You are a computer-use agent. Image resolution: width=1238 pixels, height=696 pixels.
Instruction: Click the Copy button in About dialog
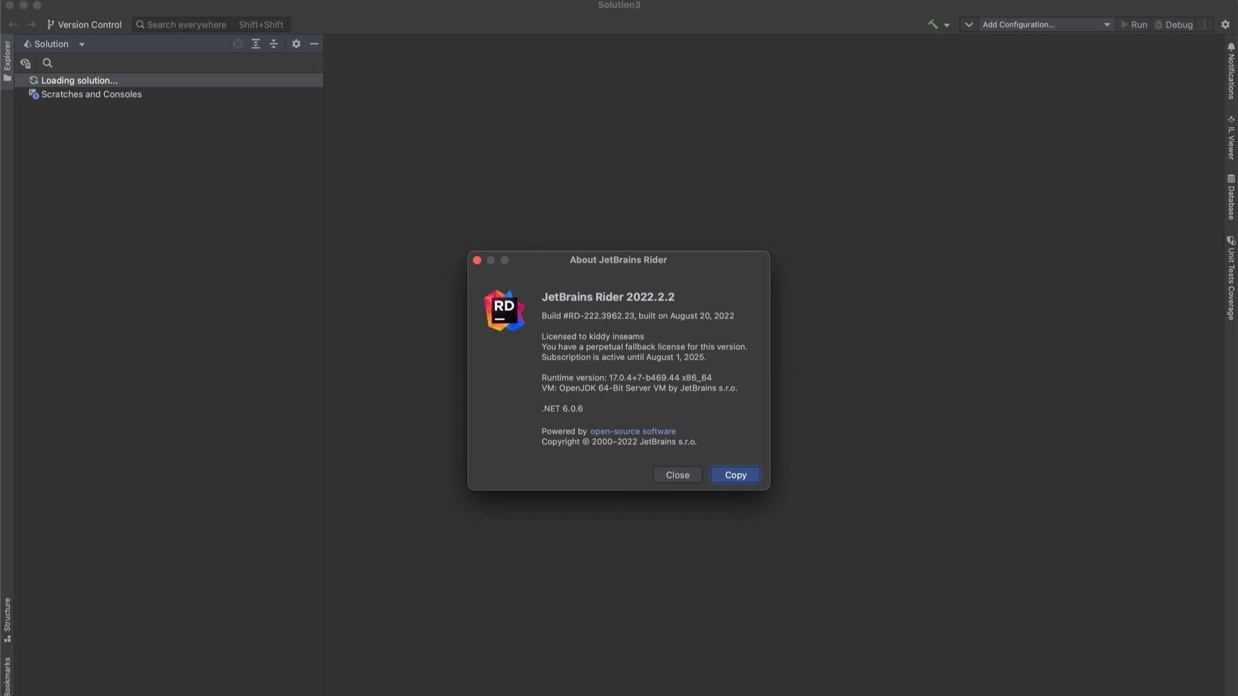(735, 475)
